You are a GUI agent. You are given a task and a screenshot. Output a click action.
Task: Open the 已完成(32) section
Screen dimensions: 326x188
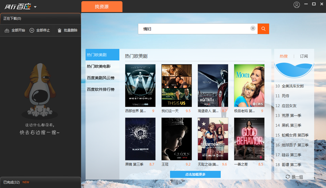tap(41, 182)
